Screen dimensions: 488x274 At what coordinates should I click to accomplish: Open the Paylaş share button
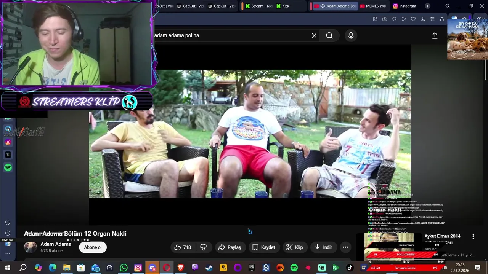(230, 247)
